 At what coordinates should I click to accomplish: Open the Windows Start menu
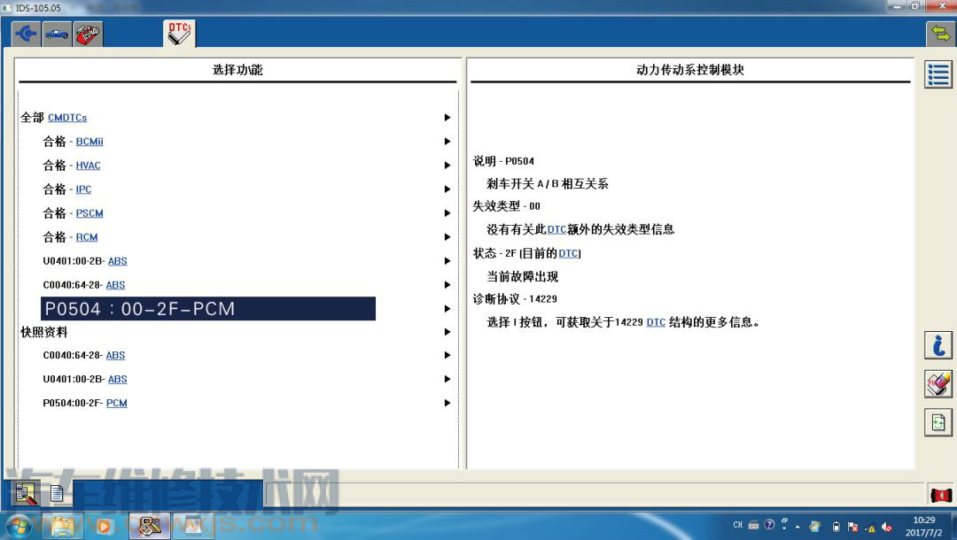[18, 526]
